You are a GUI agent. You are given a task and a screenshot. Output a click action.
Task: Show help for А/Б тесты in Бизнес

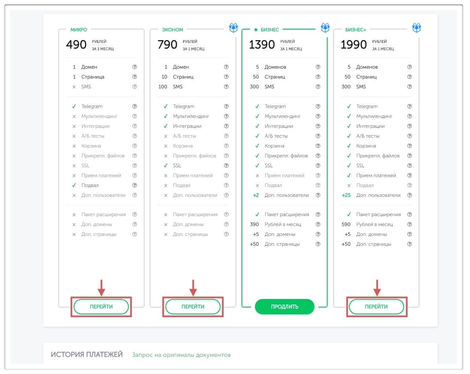318,136
